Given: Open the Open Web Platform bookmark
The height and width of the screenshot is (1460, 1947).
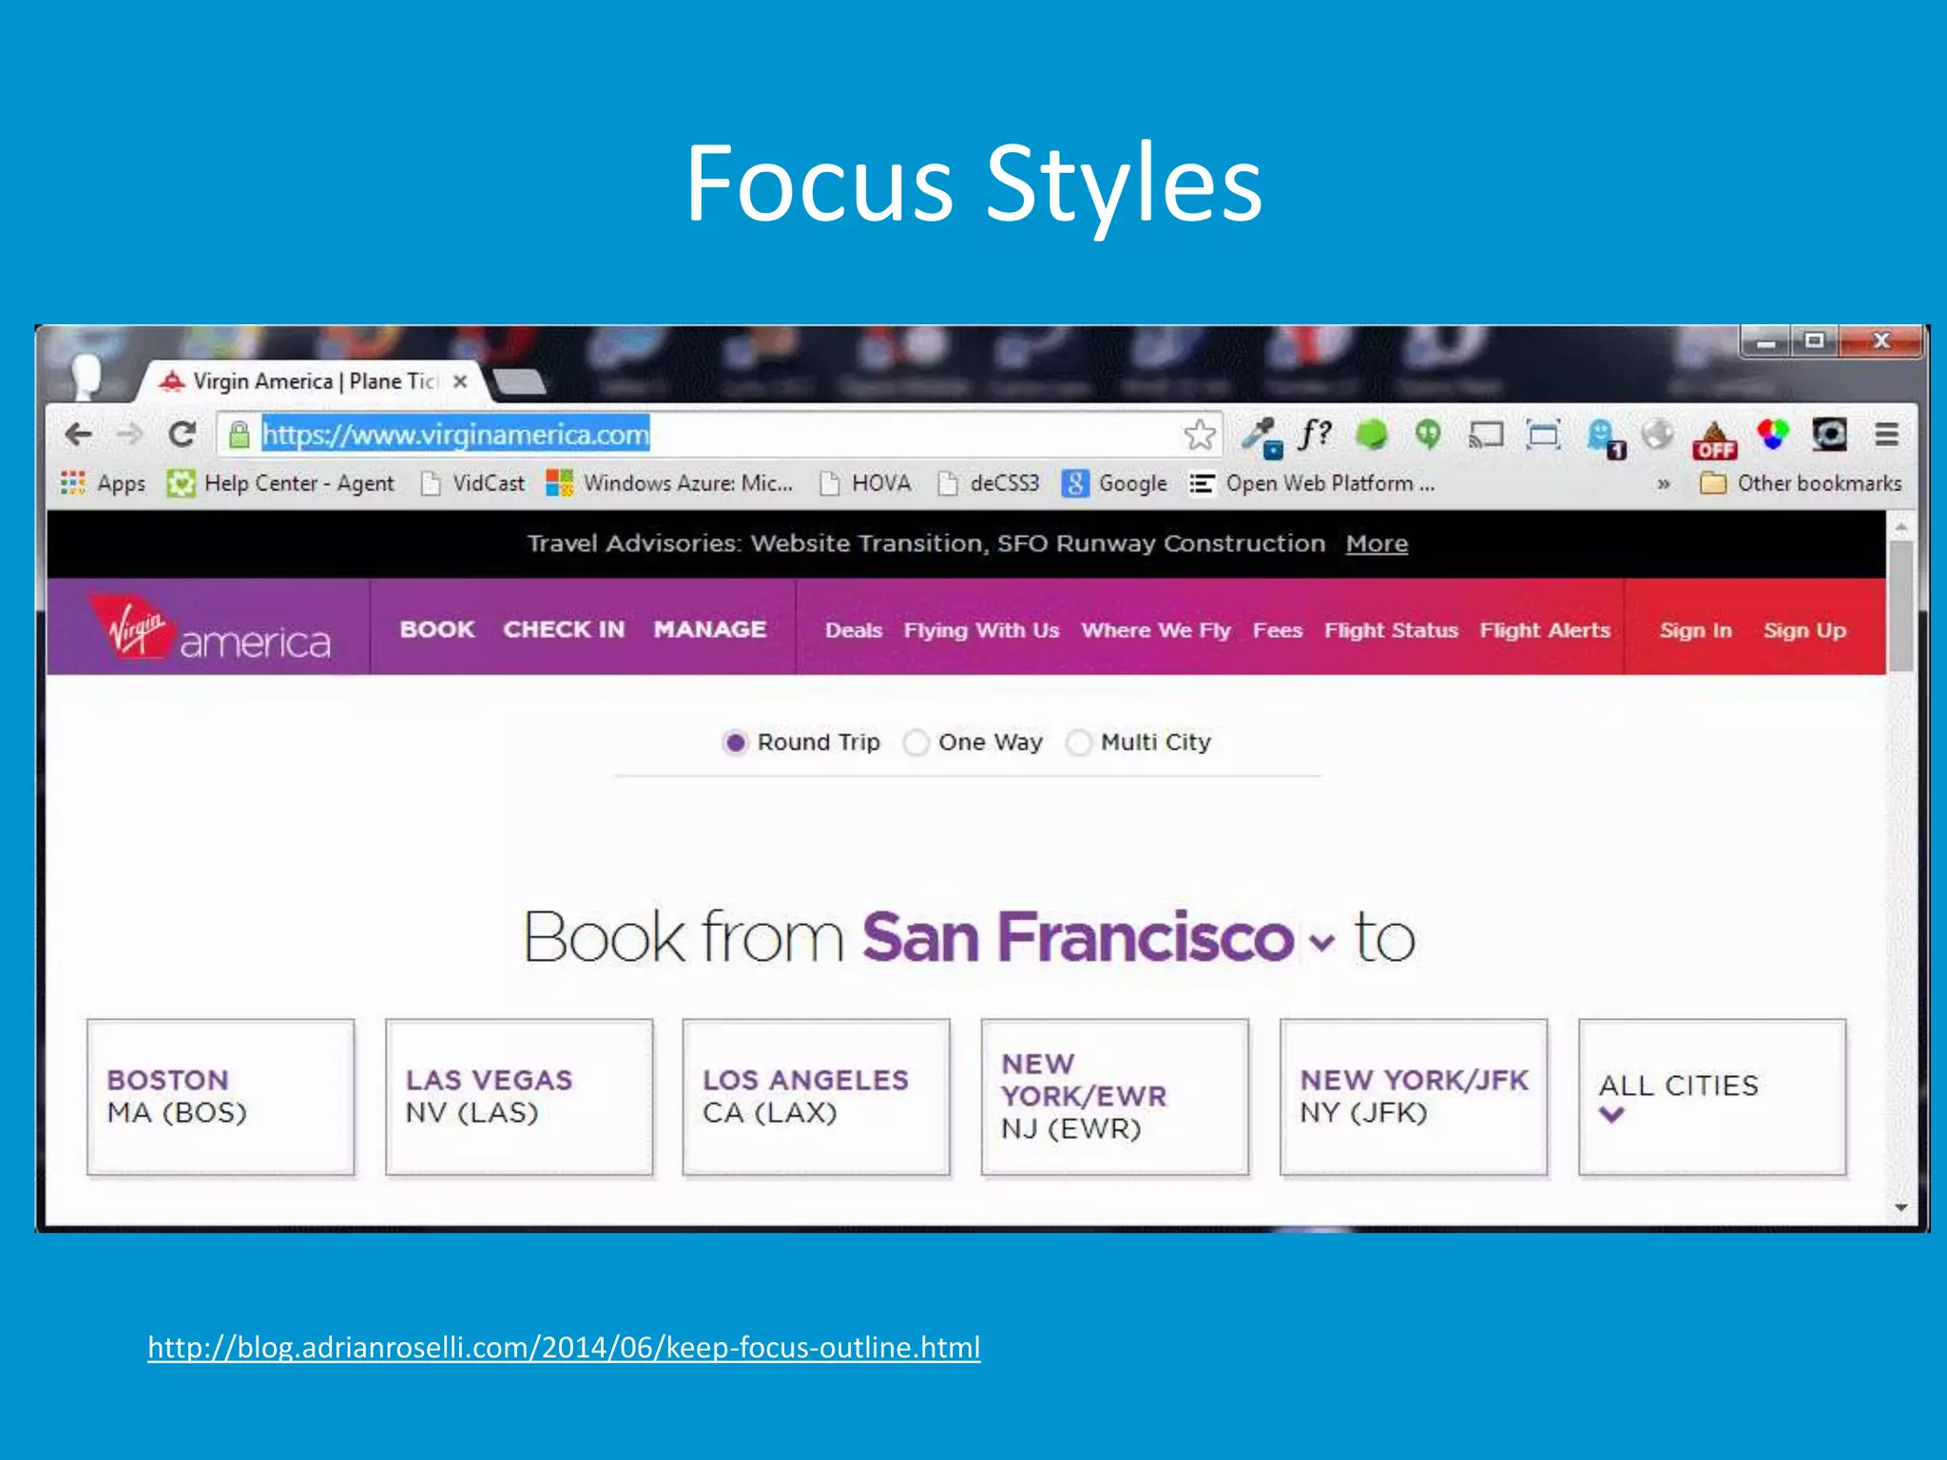Looking at the screenshot, I should coord(1312,484).
